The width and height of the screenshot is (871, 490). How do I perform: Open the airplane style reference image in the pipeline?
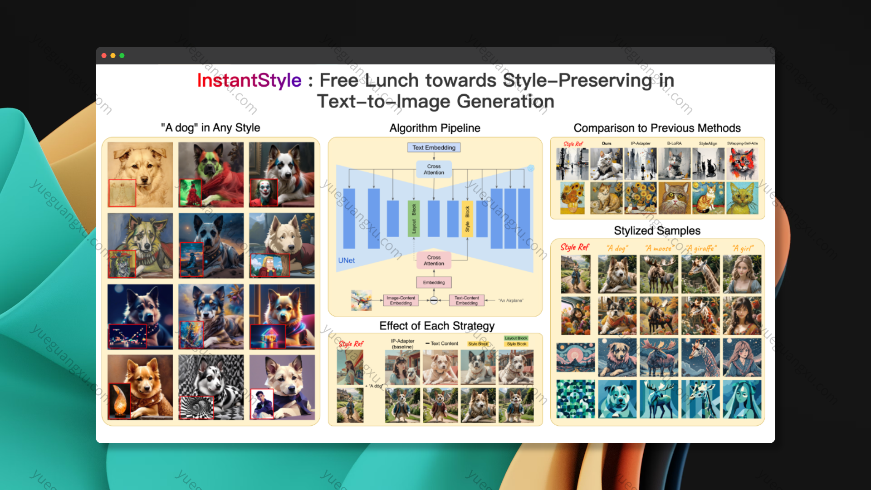tap(361, 299)
